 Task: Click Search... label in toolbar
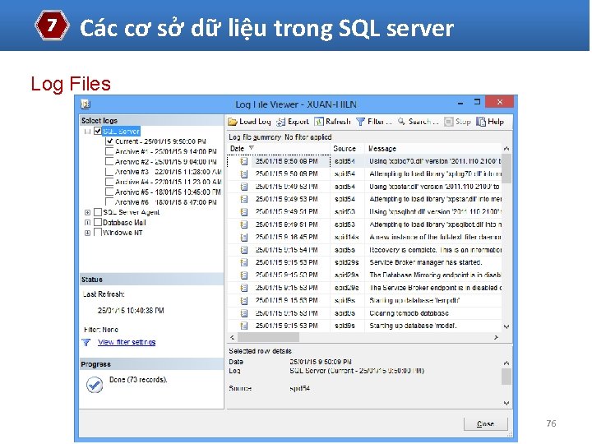(423, 122)
